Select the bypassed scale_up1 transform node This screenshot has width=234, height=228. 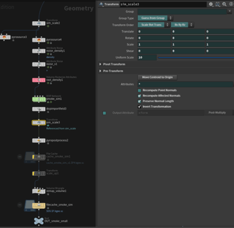tap(39, 173)
